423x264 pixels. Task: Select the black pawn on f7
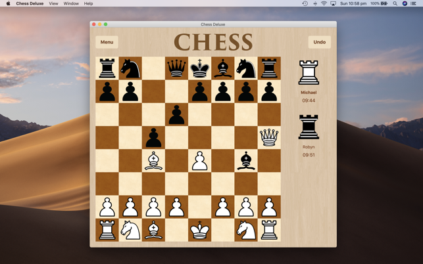[x=223, y=91]
